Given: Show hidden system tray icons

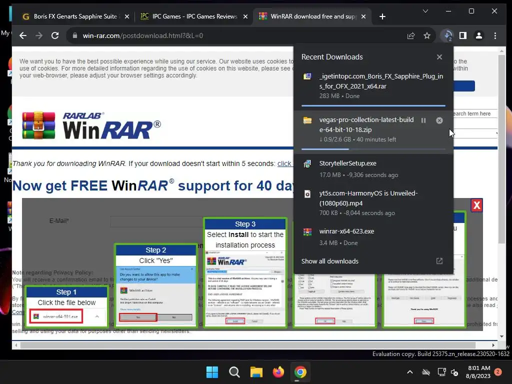Looking at the screenshot, I should point(410,372).
